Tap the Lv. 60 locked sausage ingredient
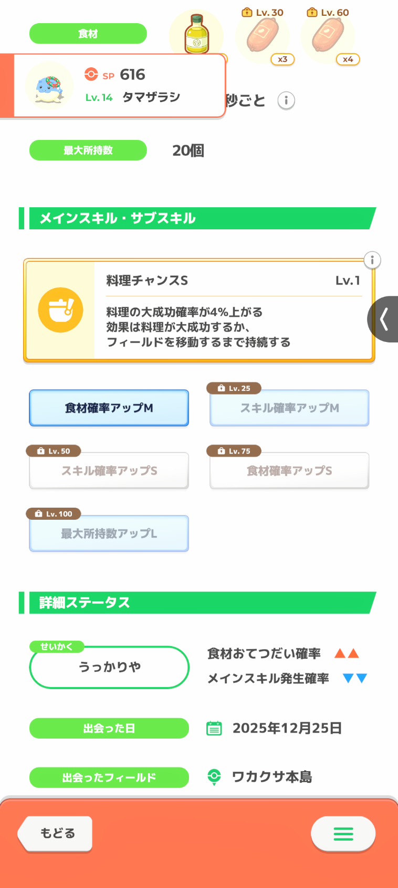 (328, 37)
